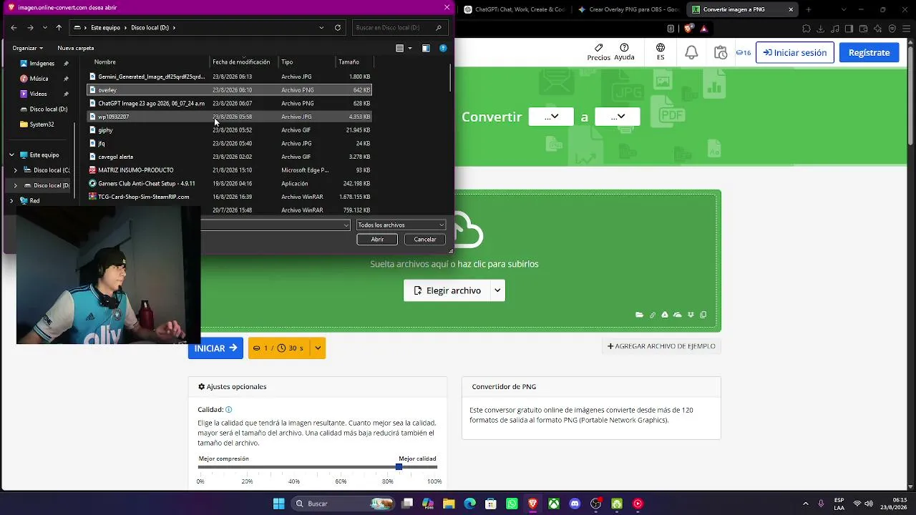Screen dimensions: 916x515
Task: Click the Cancelar button
Action: (425, 240)
